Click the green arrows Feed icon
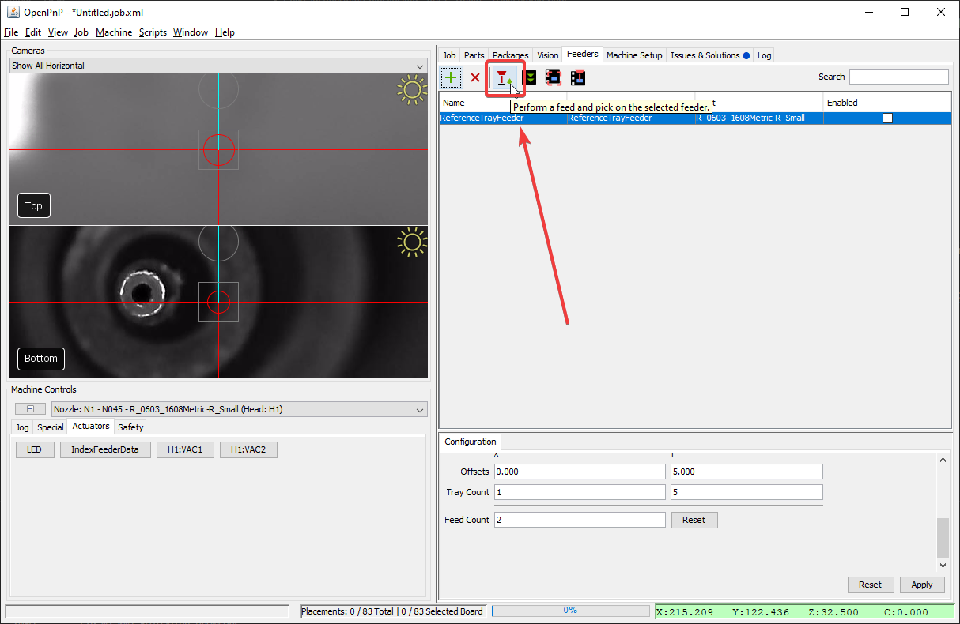The height and width of the screenshot is (624, 960). (x=530, y=77)
